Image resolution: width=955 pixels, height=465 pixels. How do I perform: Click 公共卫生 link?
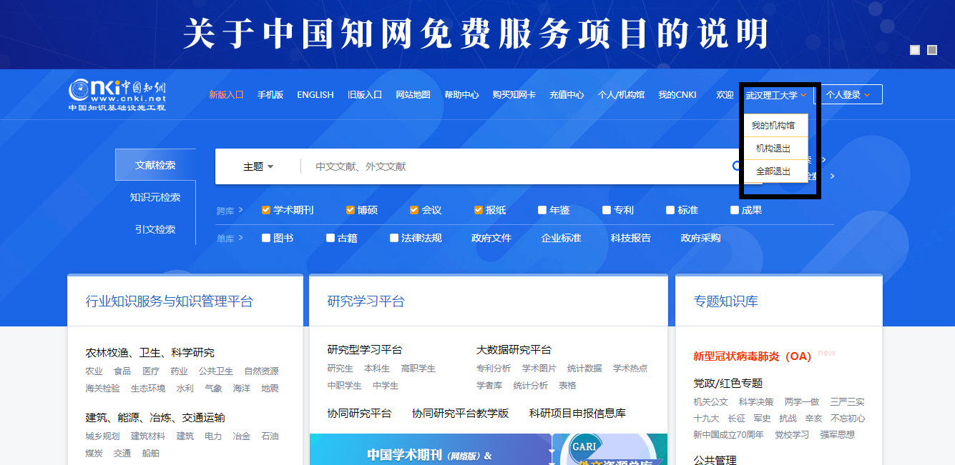[x=216, y=371]
